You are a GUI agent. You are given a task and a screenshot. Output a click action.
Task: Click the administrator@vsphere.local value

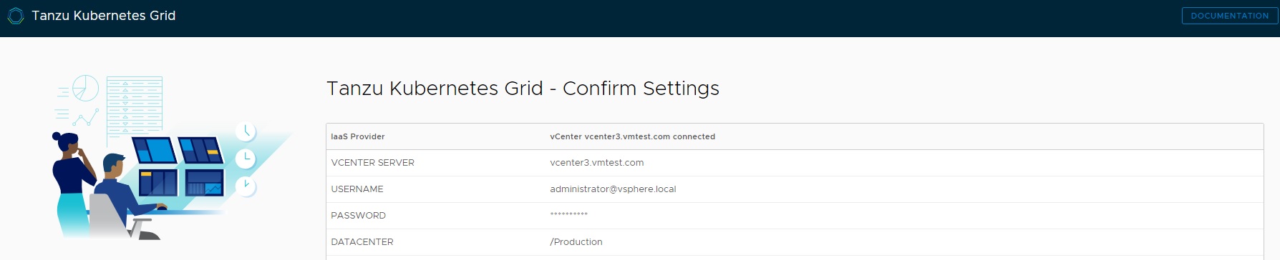click(x=613, y=189)
